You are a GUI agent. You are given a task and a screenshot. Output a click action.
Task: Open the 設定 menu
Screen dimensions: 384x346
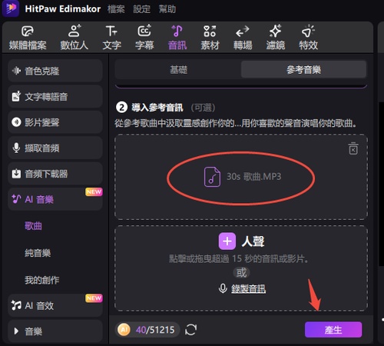[141, 9]
